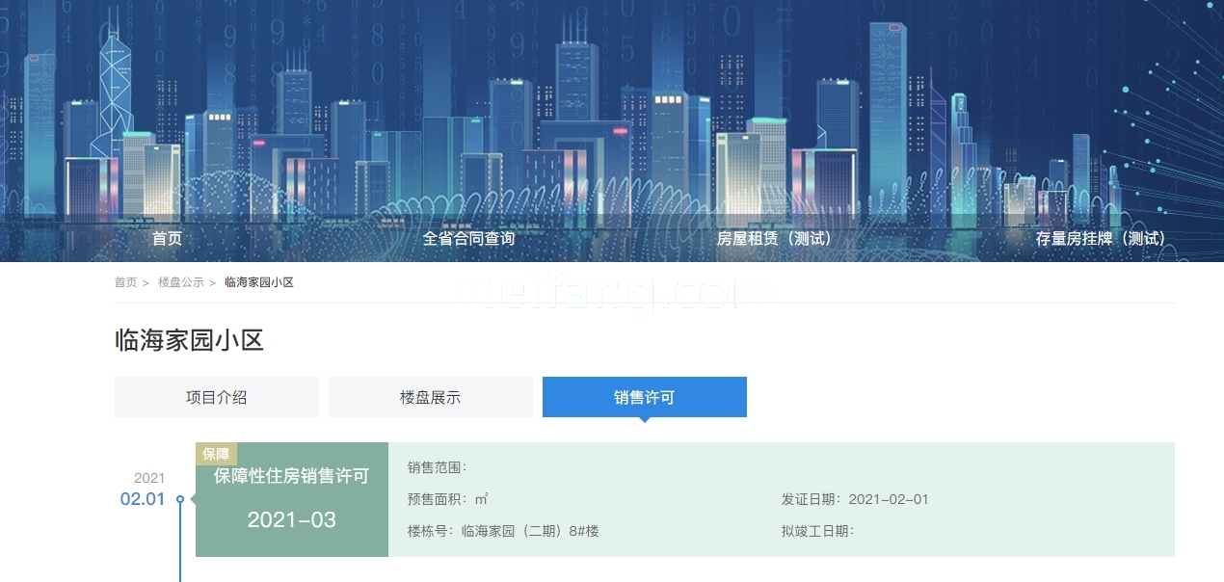Click the 首页 breadcrumb link
This screenshot has width=1224, height=582.
125,282
